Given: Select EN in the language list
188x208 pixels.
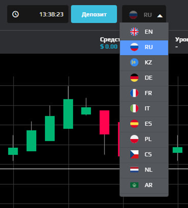Looking at the screenshot, I should [x=144, y=32].
